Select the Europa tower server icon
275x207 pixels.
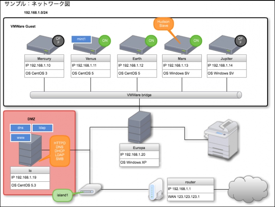[139, 128]
